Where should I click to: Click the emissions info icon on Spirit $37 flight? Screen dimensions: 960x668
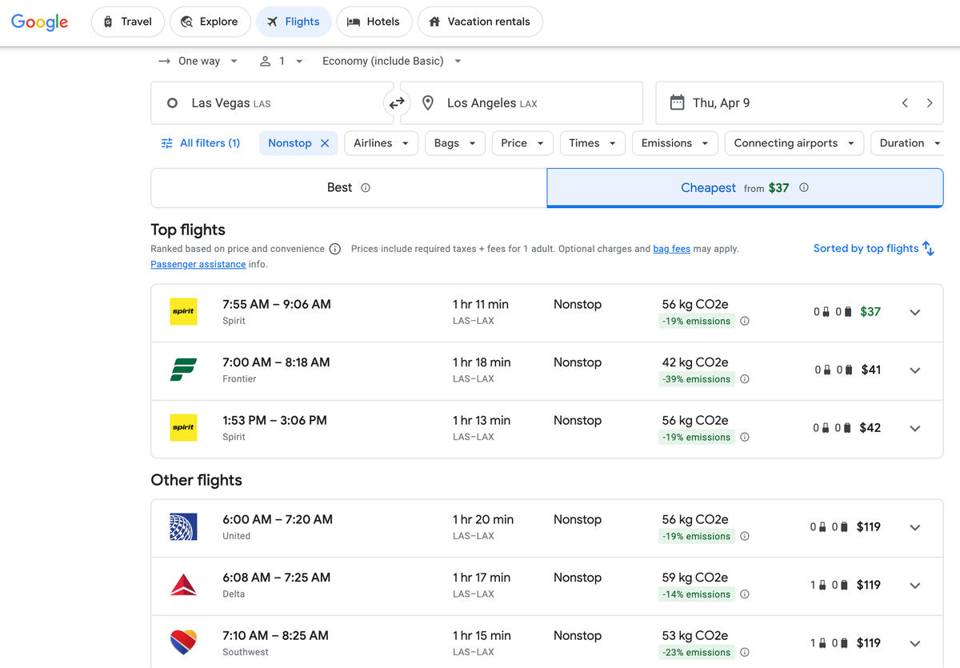744,321
